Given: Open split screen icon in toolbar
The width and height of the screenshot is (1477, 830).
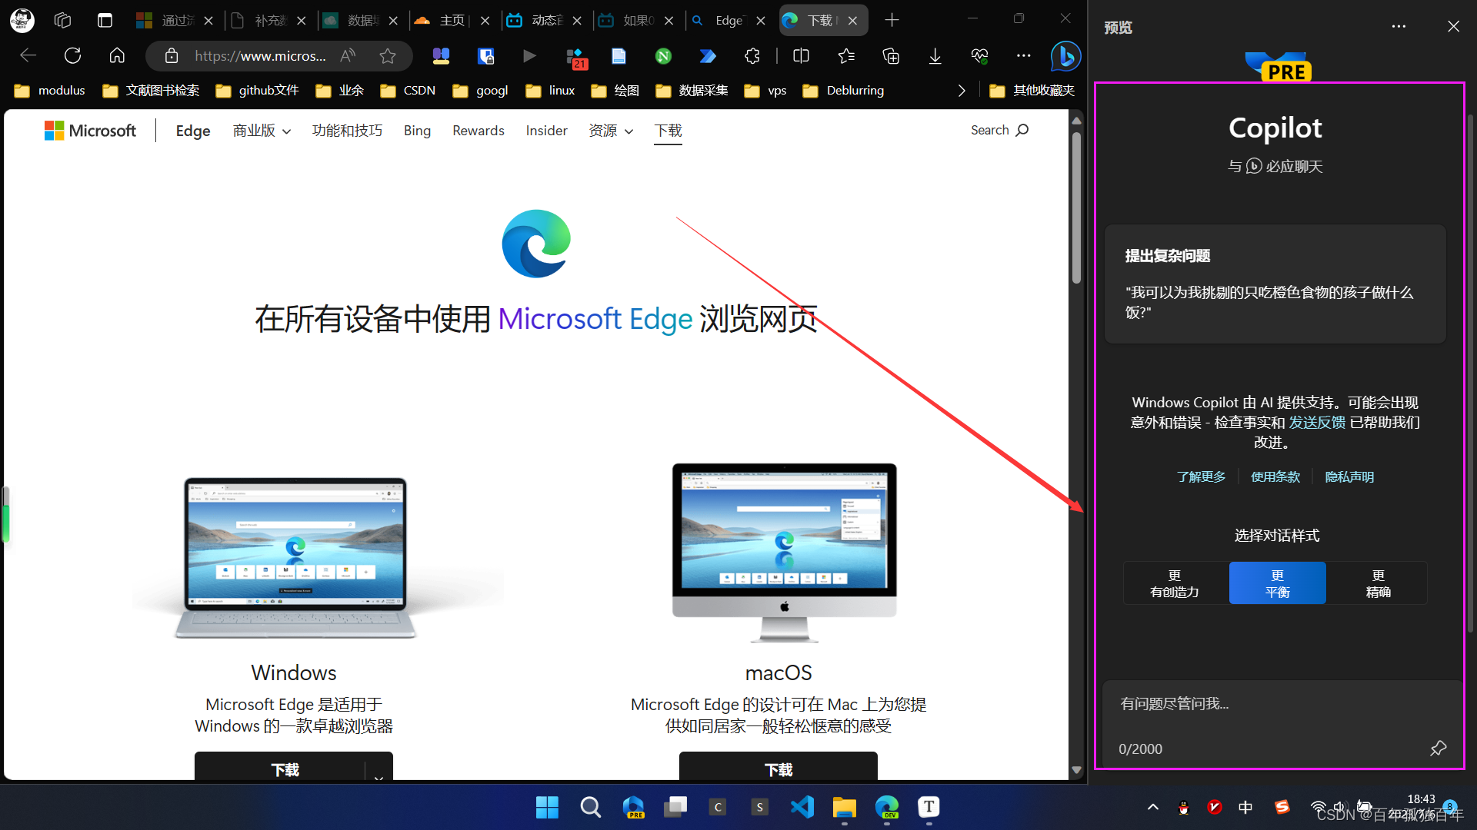Looking at the screenshot, I should [x=801, y=55].
